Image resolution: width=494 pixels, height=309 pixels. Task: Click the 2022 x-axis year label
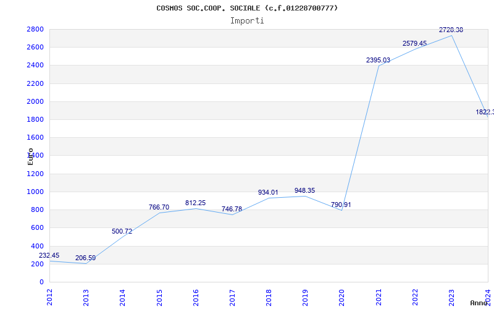coord(415,297)
